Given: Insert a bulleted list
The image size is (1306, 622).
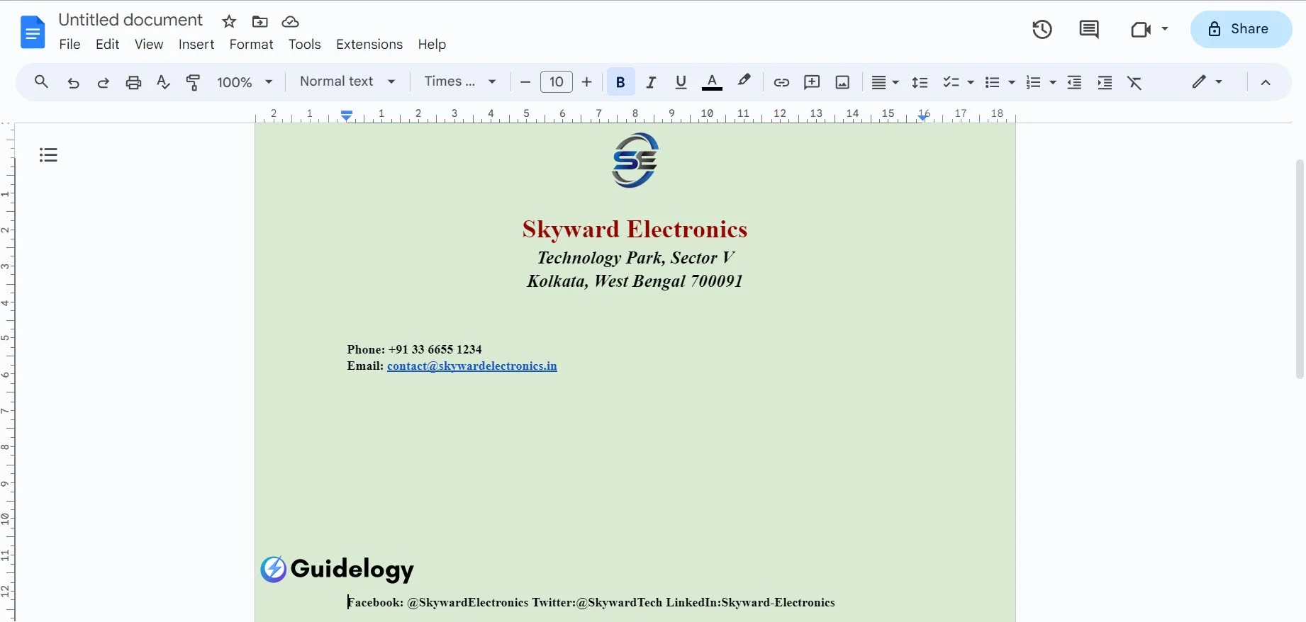Looking at the screenshot, I should pos(992,82).
